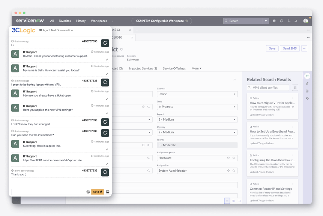Search the Assignment group lookup icon

point(234,158)
